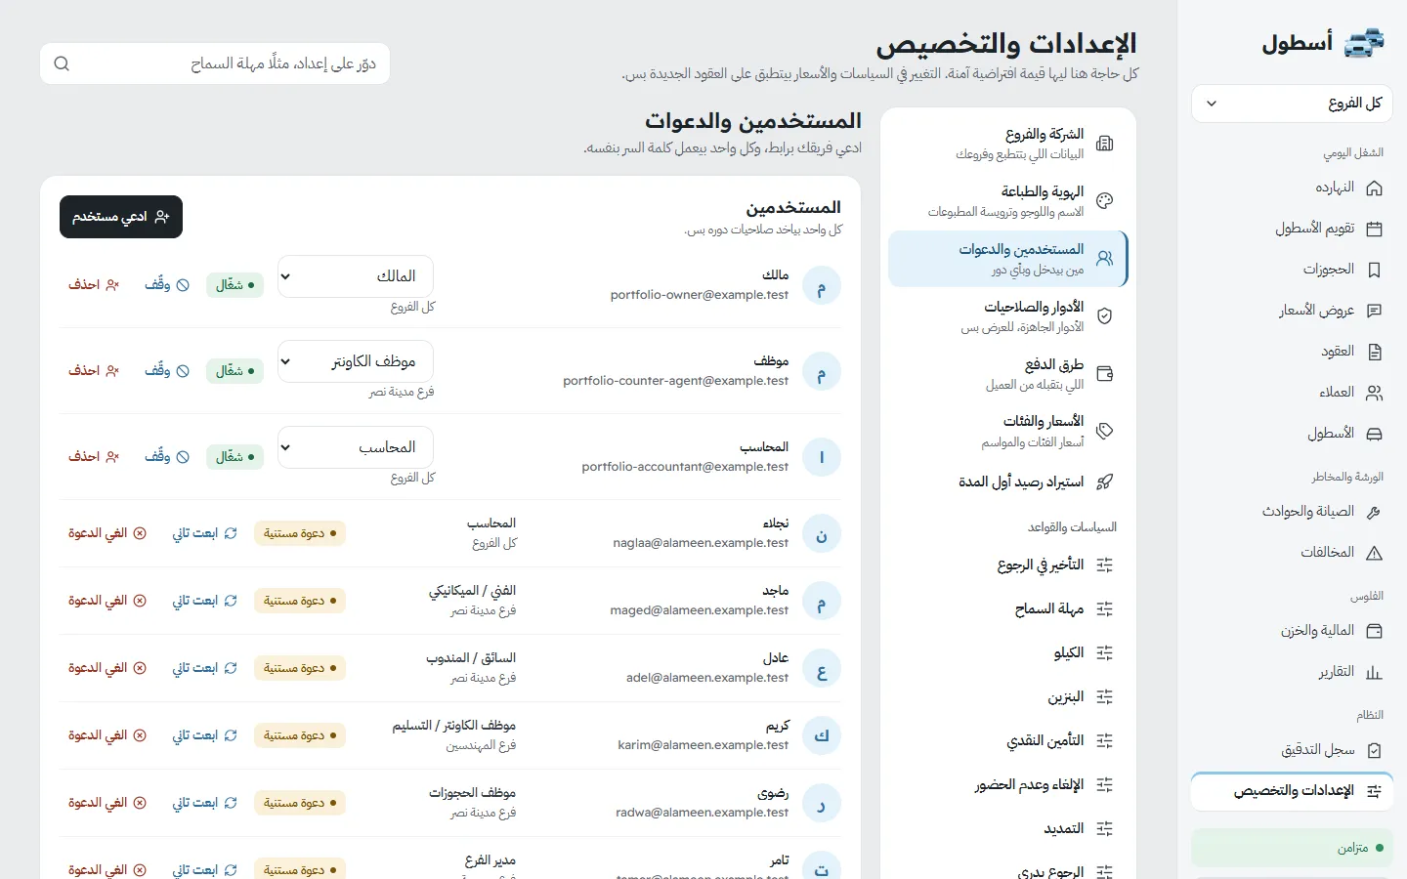Click the palette icon beside الهوية والطباعة

click(x=1105, y=201)
